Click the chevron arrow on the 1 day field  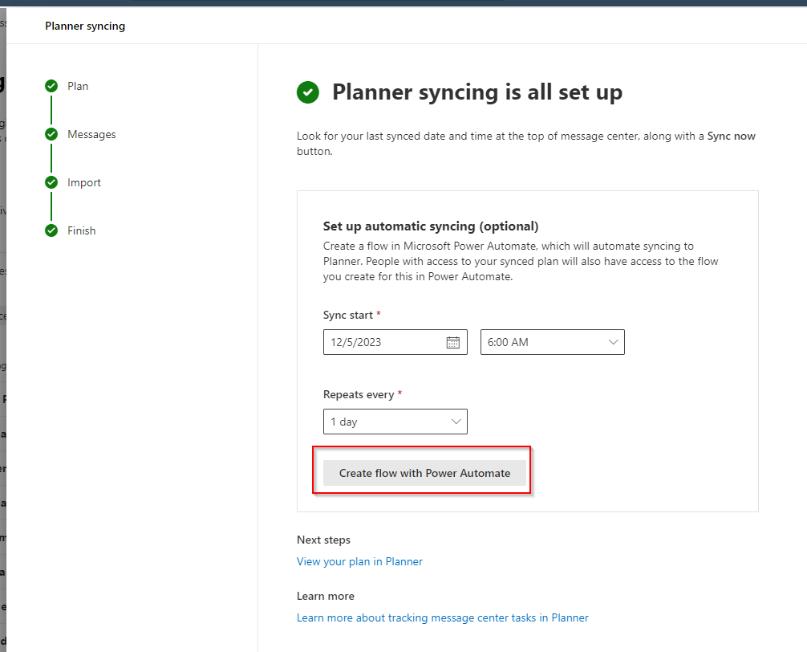(x=456, y=422)
